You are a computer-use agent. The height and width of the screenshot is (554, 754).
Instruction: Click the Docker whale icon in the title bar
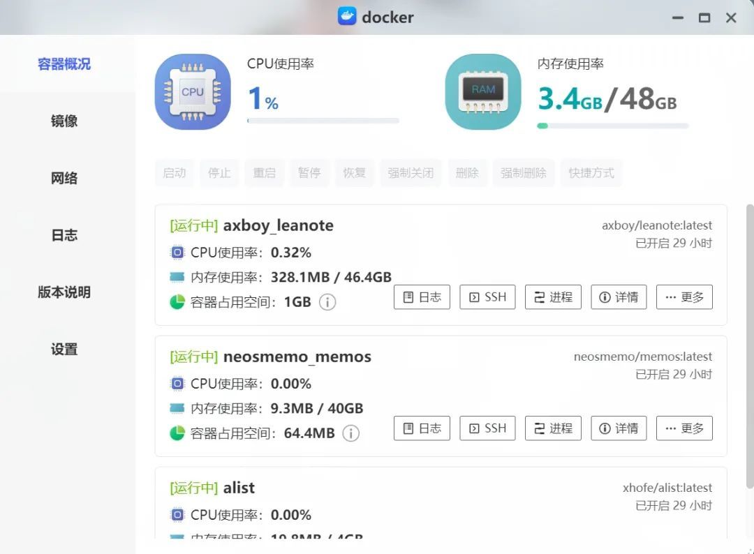(347, 16)
